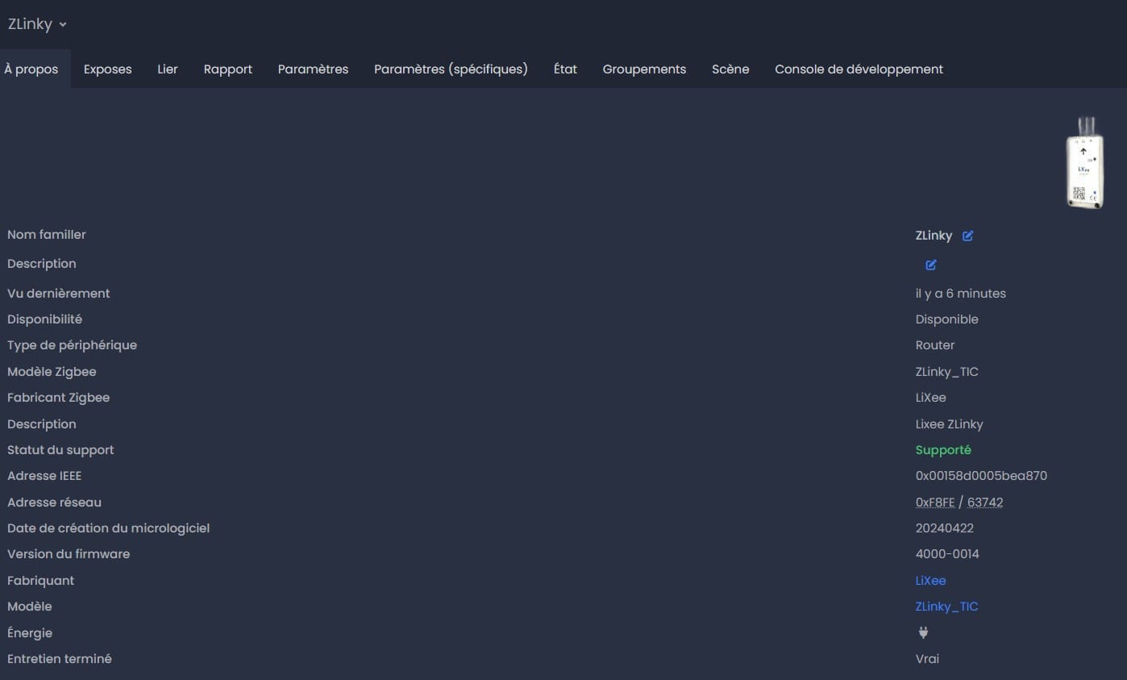Click the Vrai value for Entretien terminé
The width and height of the screenshot is (1127, 680).
pyautogui.click(x=928, y=659)
